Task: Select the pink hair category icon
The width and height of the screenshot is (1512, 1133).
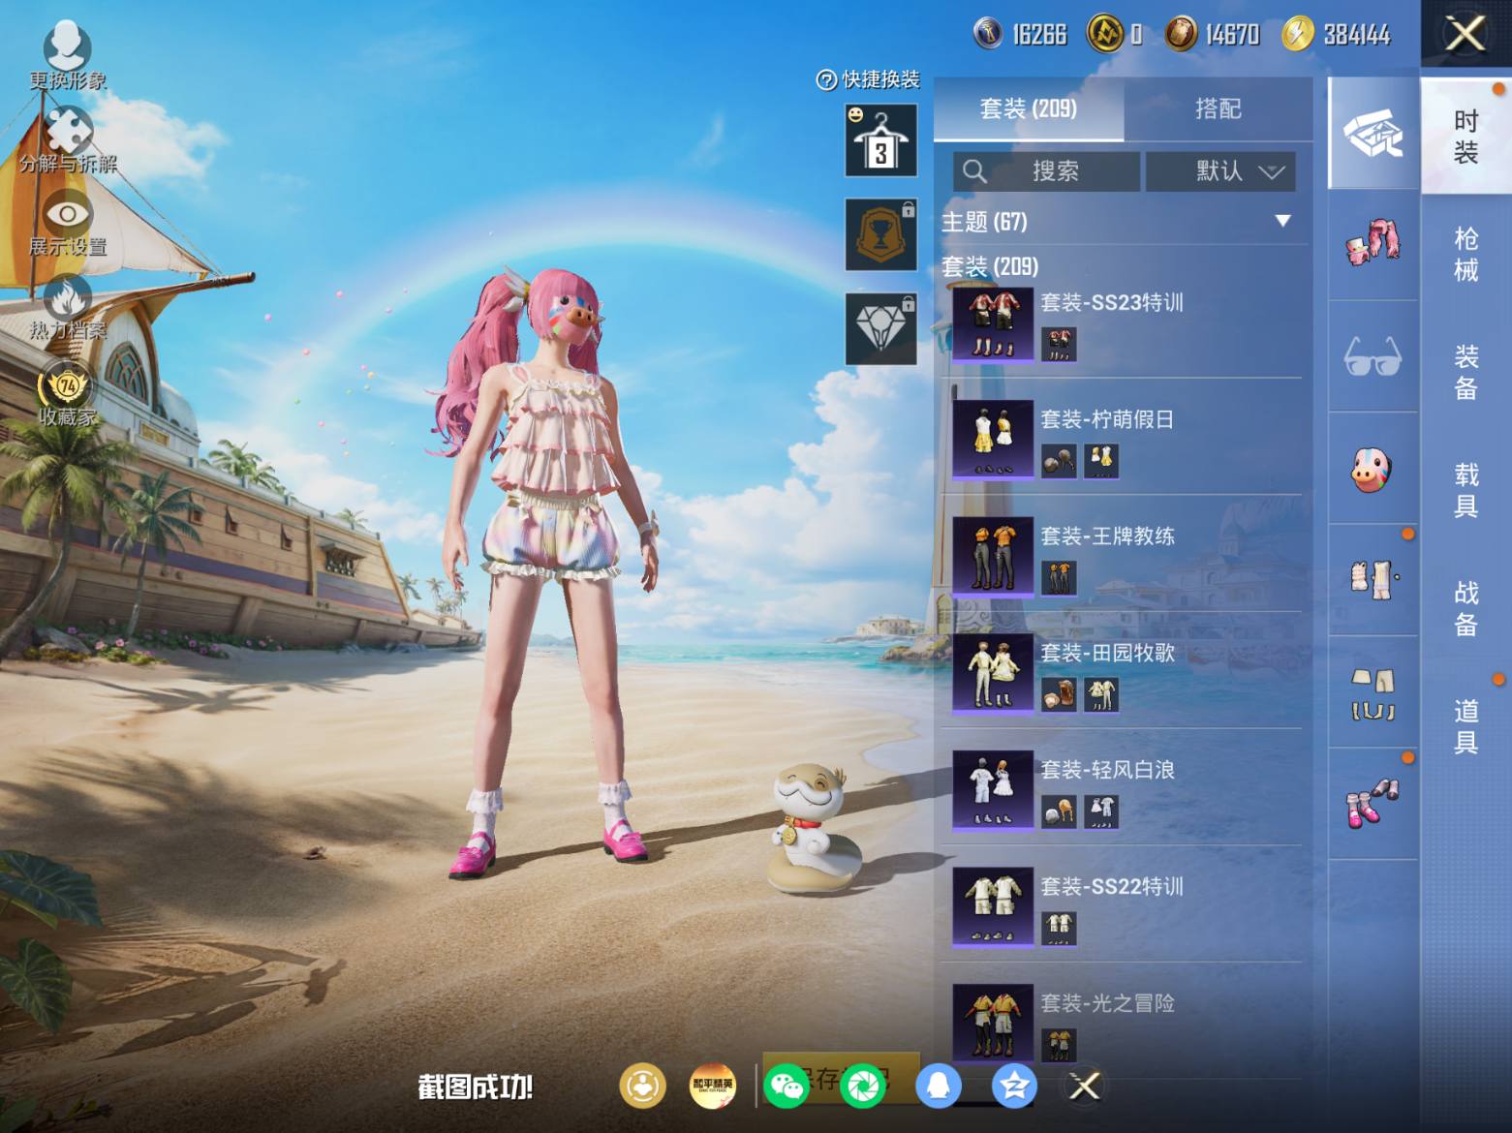Action: (x=1373, y=244)
